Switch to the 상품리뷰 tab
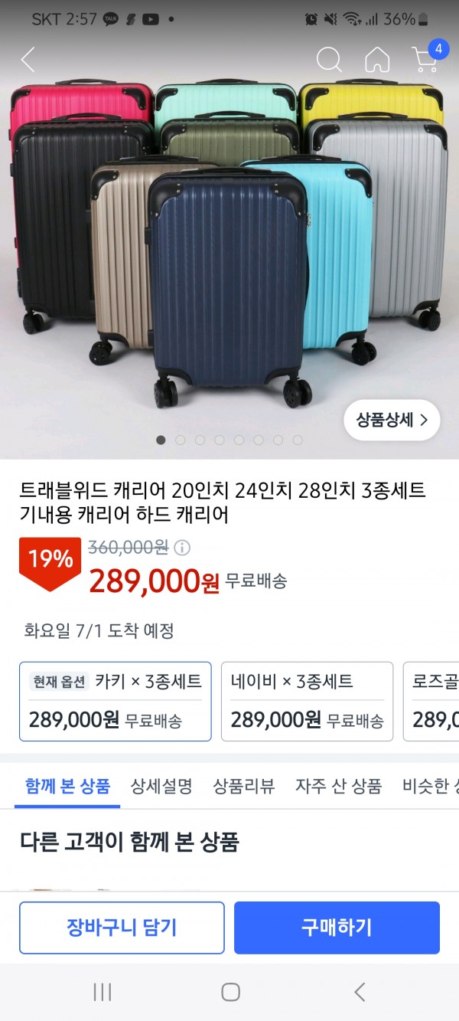Viewport: 459px width, 1021px height. pyautogui.click(x=244, y=786)
